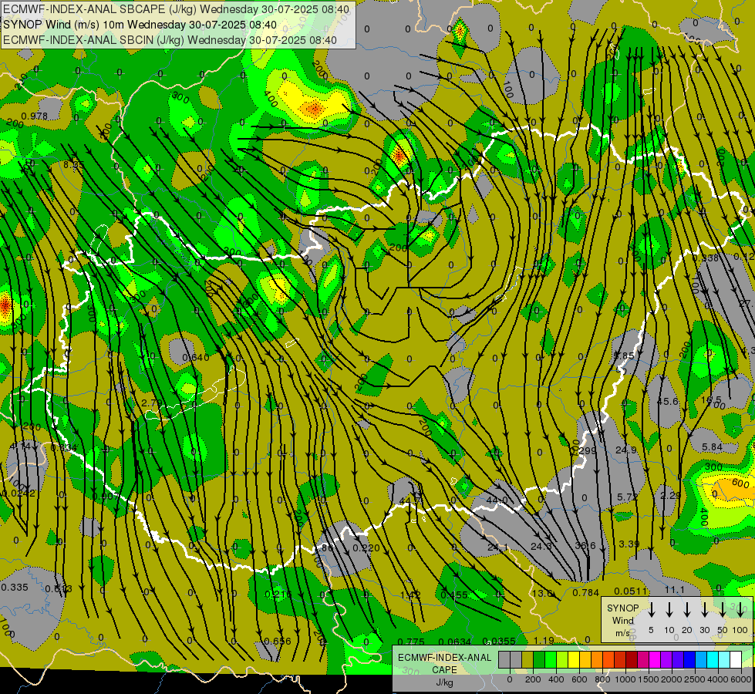This screenshot has width=755, height=694.
Task: Click the '800' tick label in CAPE legend
Action: [602, 679]
